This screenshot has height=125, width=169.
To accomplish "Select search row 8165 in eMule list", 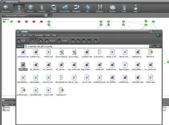I will coord(9,107).
